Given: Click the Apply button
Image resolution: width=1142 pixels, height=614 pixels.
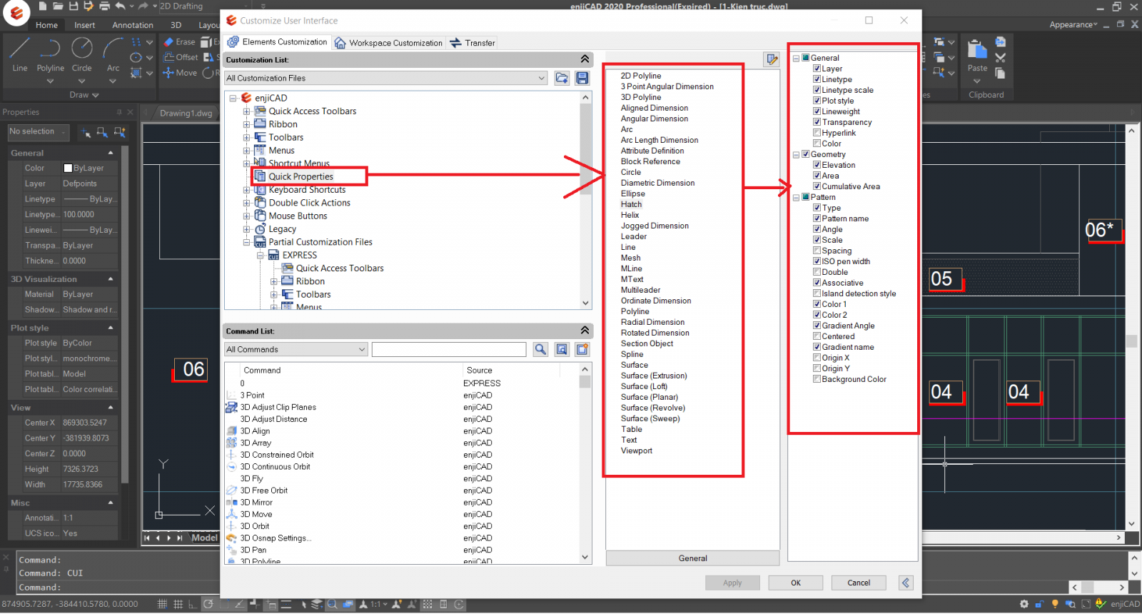Looking at the screenshot, I should [732, 583].
